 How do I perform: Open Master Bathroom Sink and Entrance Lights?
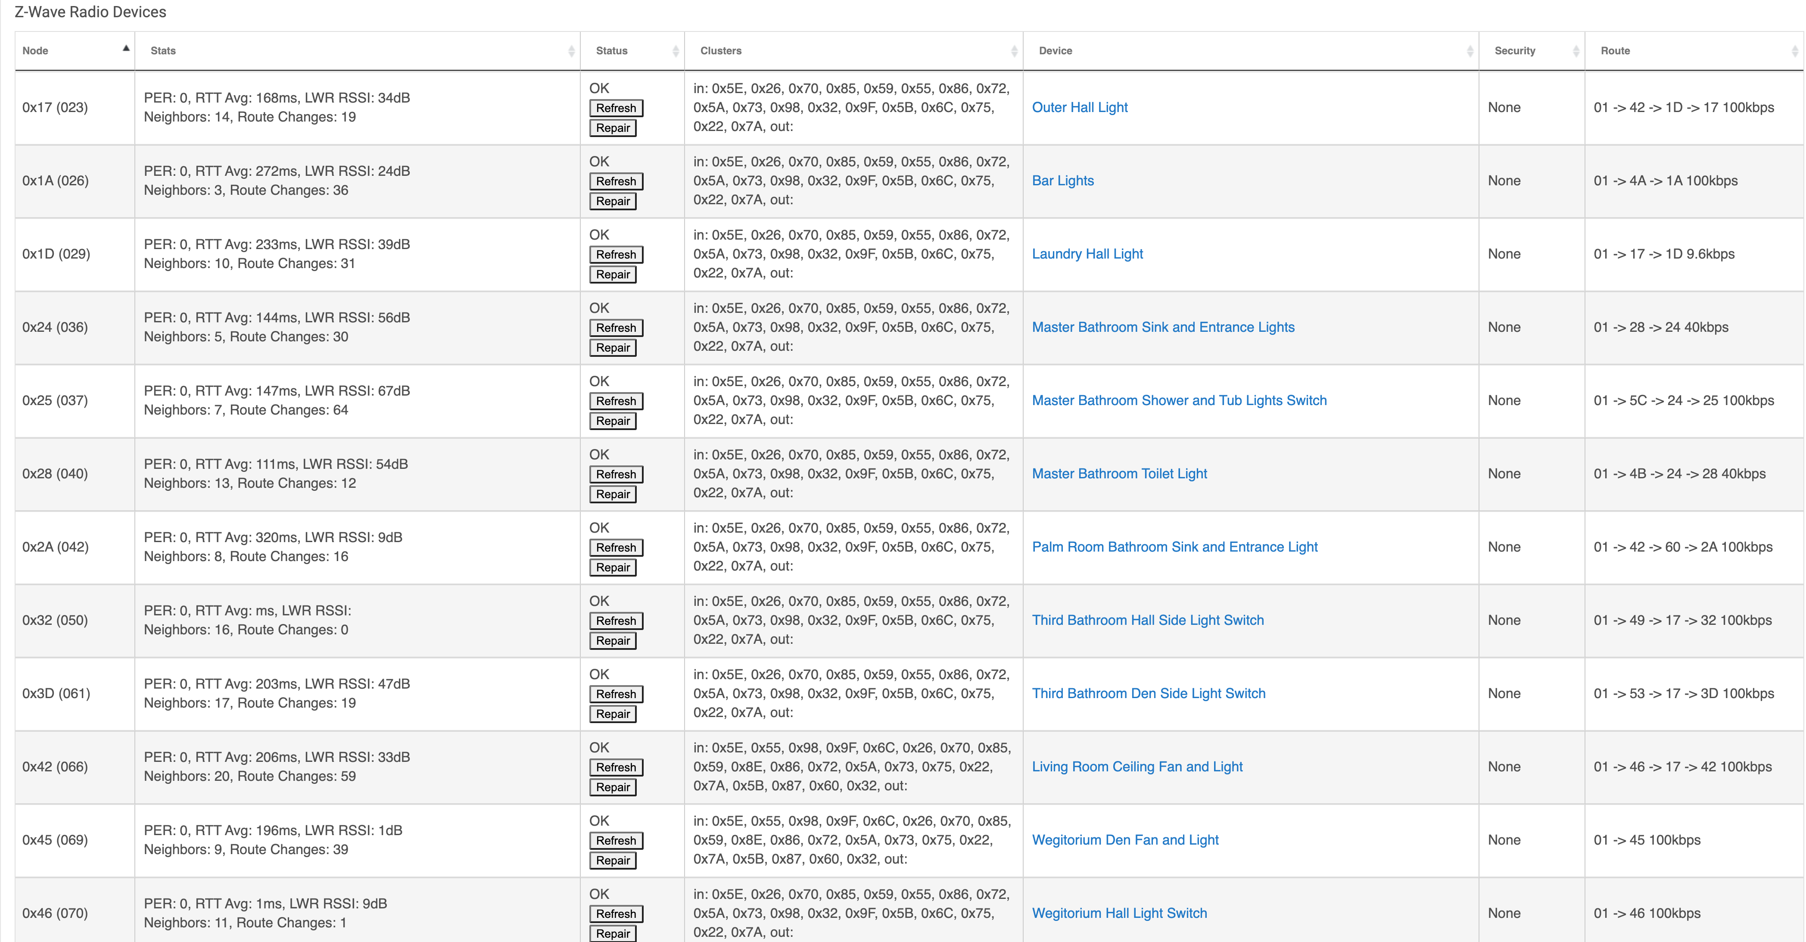(1163, 328)
